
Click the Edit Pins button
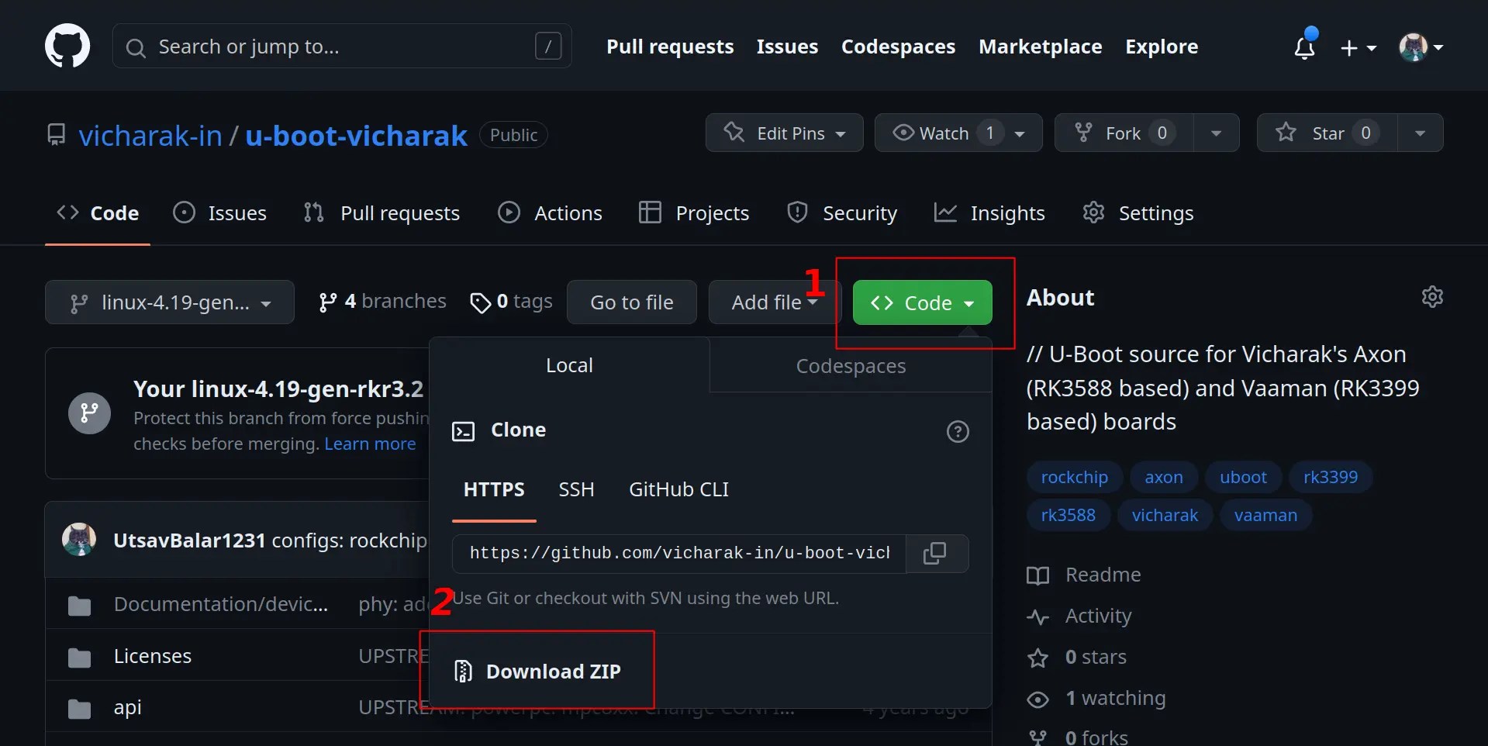tap(784, 133)
